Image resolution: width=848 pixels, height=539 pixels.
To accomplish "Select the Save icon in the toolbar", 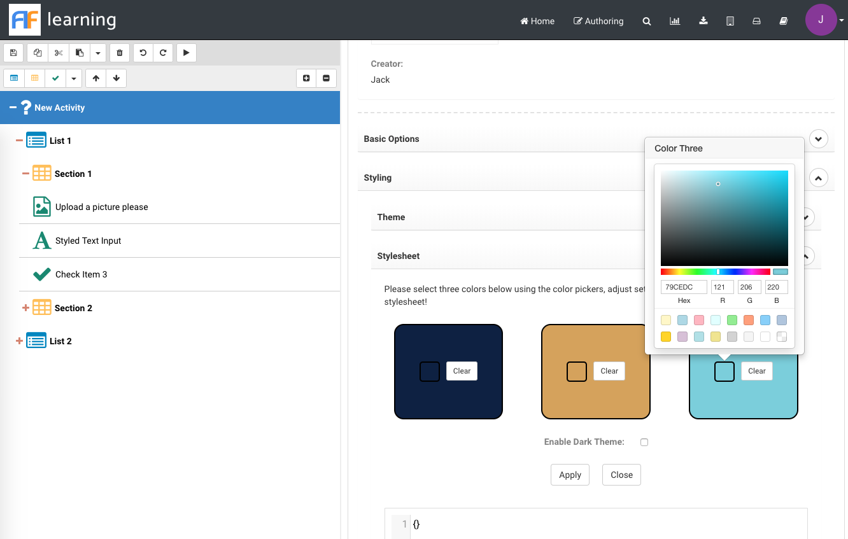I will [x=13, y=53].
